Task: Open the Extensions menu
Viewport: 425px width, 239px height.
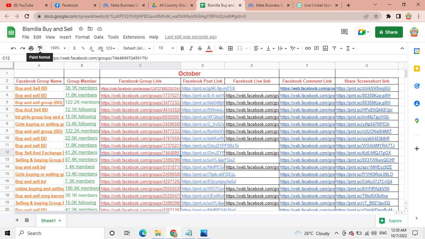Action: coord(134,37)
